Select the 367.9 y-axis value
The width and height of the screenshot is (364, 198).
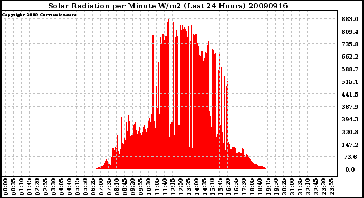(x=350, y=107)
